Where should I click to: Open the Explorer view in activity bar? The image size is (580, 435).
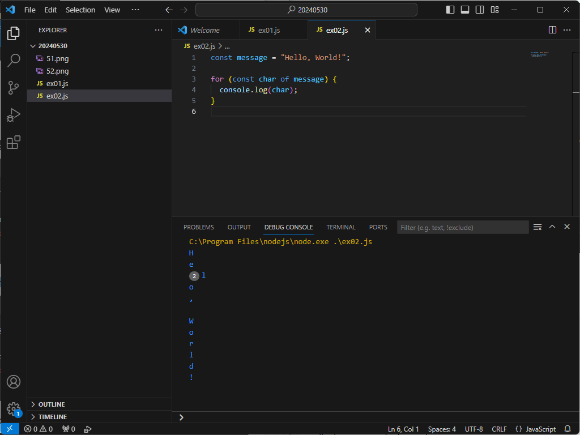pyautogui.click(x=14, y=33)
